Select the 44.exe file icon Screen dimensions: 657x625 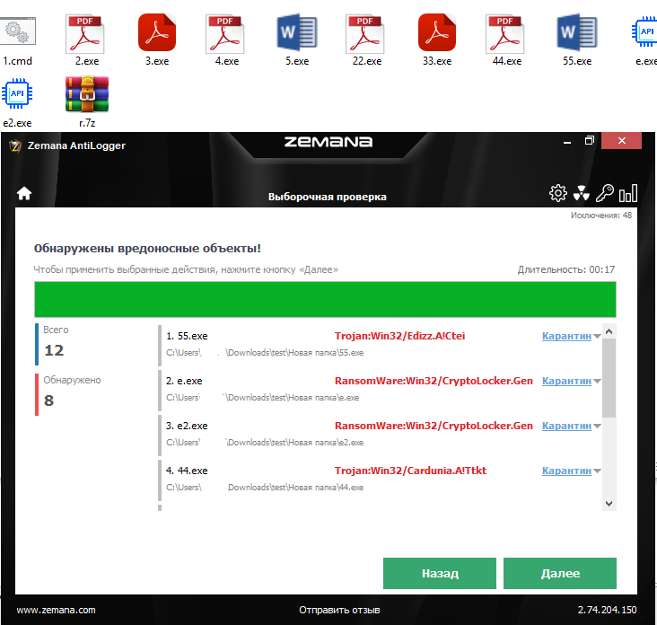505,33
